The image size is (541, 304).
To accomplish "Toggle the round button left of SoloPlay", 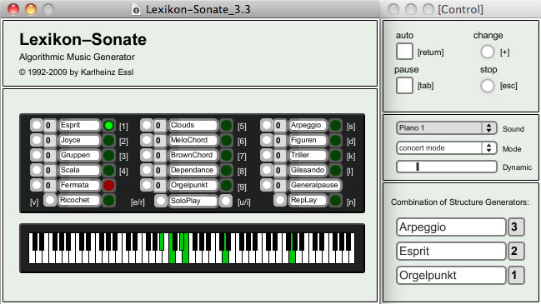I will tap(160, 201).
